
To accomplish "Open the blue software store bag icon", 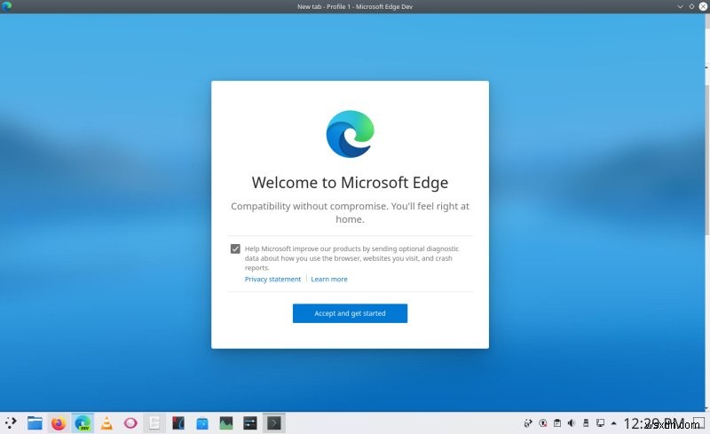I will pyautogui.click(x=202, y=423).
